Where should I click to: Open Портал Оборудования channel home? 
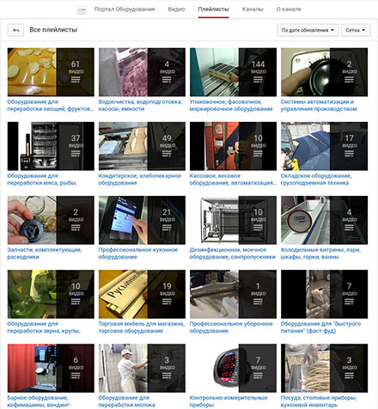[125, 9]
